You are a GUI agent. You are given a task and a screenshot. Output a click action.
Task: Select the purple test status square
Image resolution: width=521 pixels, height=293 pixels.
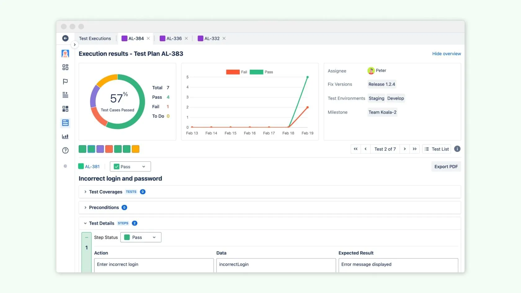pos(100,149)
